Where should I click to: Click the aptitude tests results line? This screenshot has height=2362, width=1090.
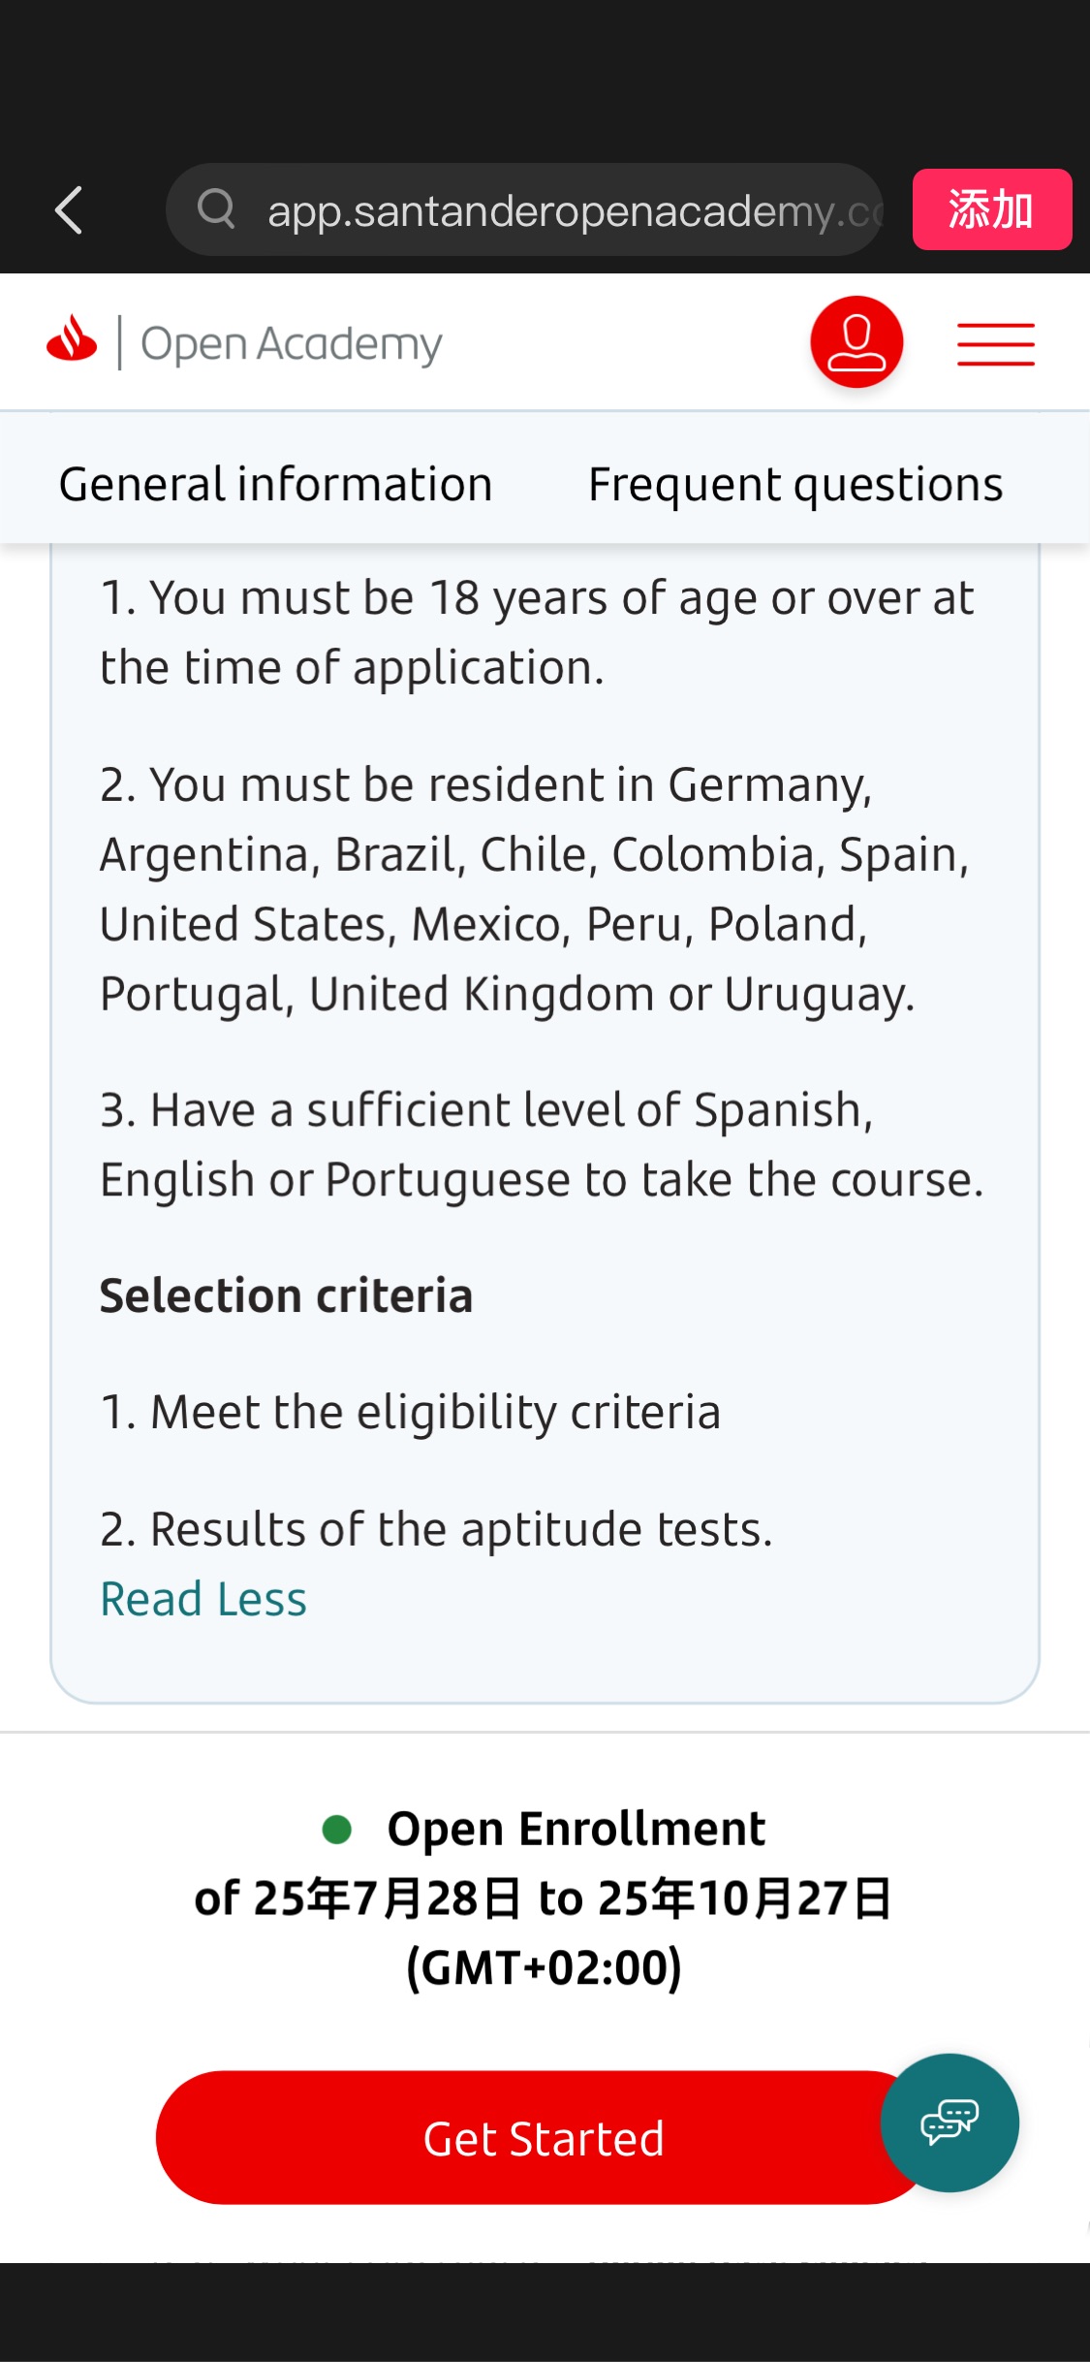(436, 1529)
